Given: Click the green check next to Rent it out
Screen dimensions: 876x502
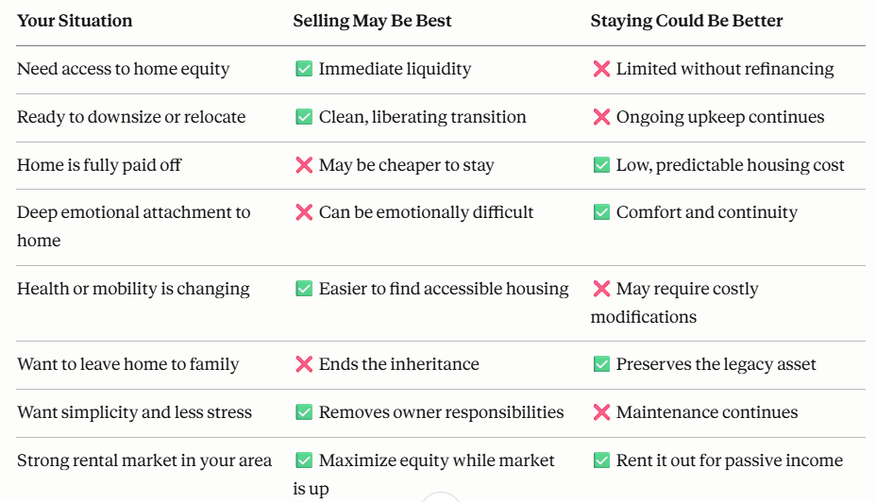Looking at the screenshot, I should [601, 460].
